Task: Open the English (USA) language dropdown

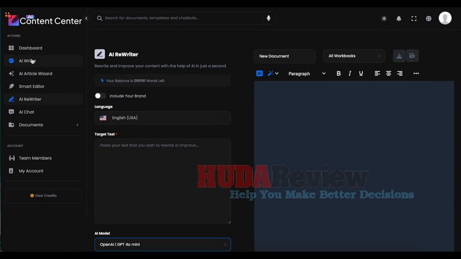Action: coord(163,118)
